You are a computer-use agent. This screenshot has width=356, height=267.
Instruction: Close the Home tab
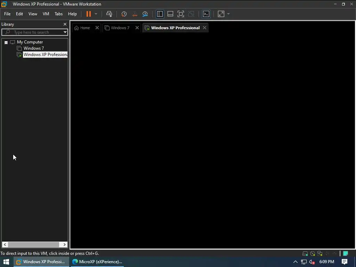(97, 28)
